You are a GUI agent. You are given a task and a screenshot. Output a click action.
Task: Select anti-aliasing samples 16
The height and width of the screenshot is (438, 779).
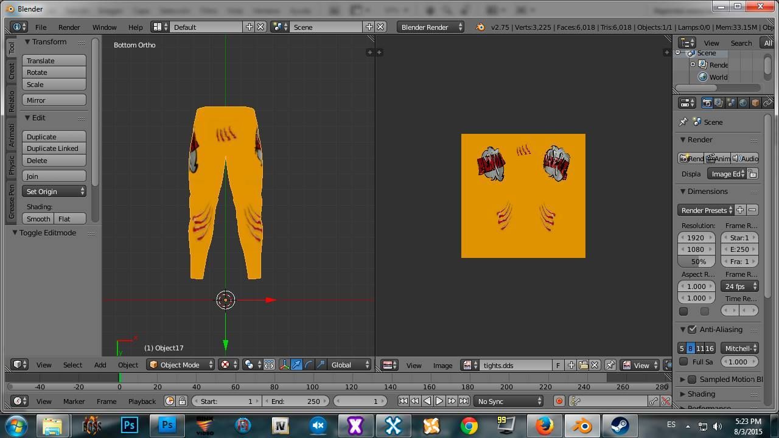pos(710,349)
